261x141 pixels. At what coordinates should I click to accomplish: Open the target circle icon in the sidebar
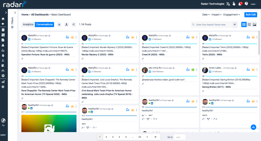pos(3,87)
